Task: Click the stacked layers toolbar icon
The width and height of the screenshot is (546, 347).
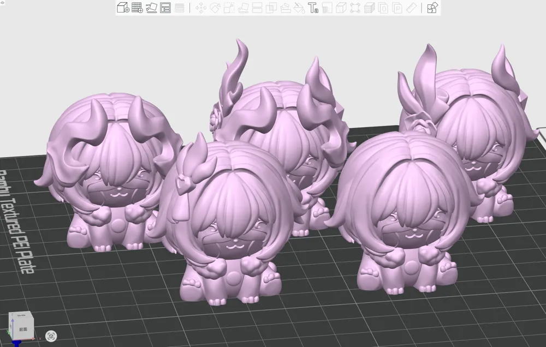Action: pos(179,8)
